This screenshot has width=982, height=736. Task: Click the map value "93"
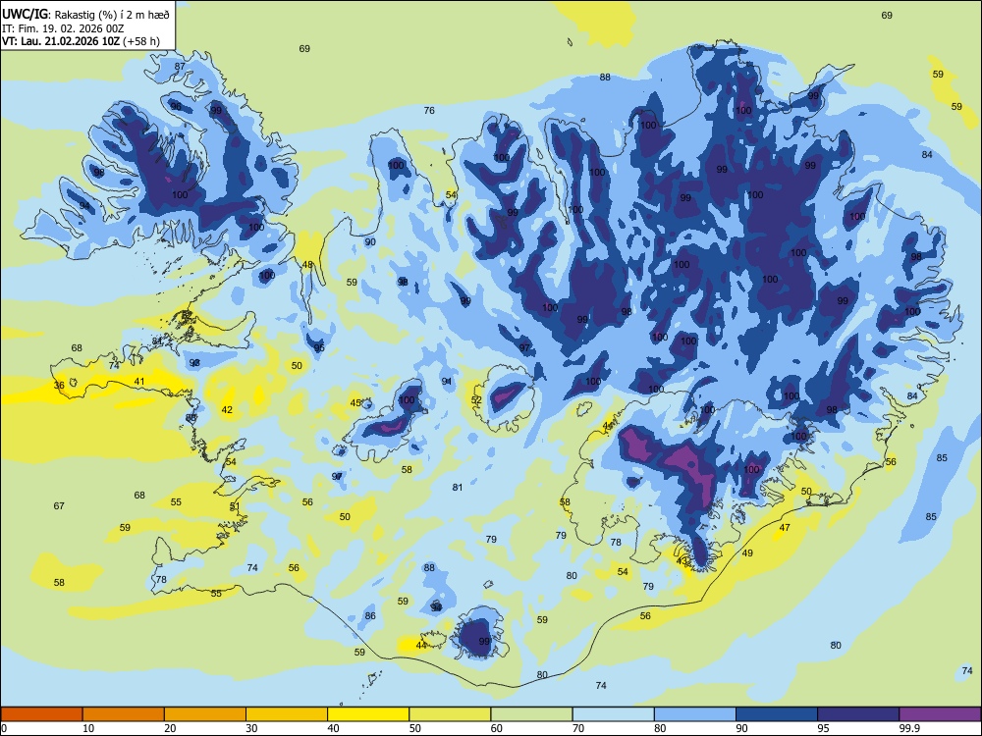tap(194, 363)
